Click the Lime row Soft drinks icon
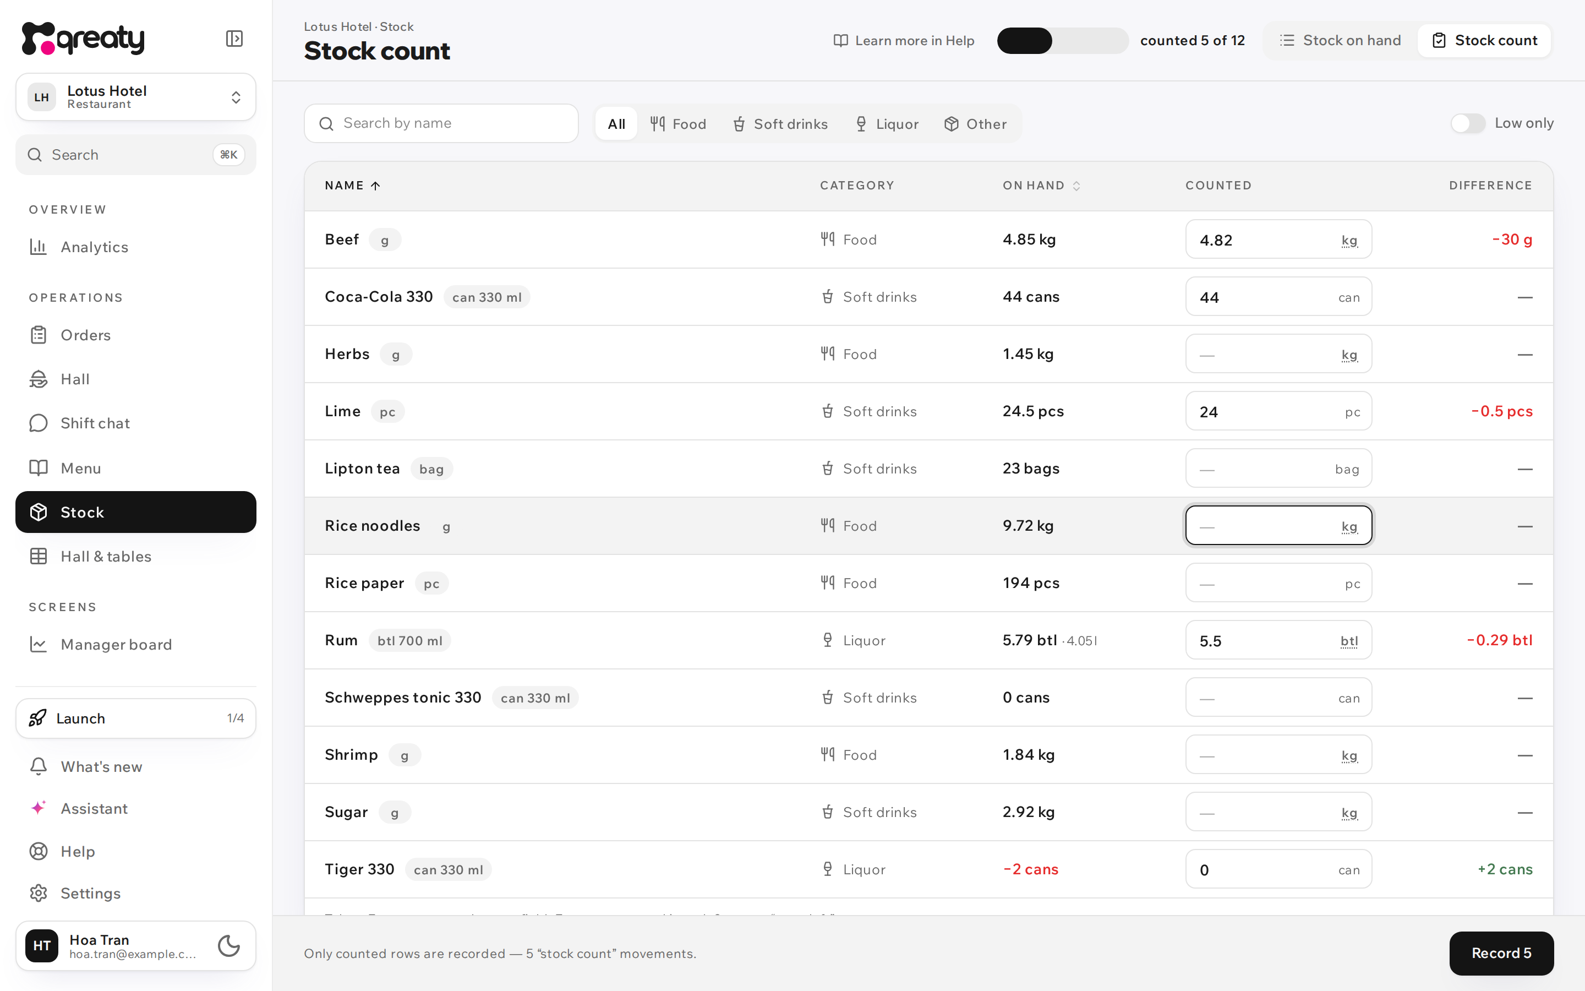 (x=828, y=412)
